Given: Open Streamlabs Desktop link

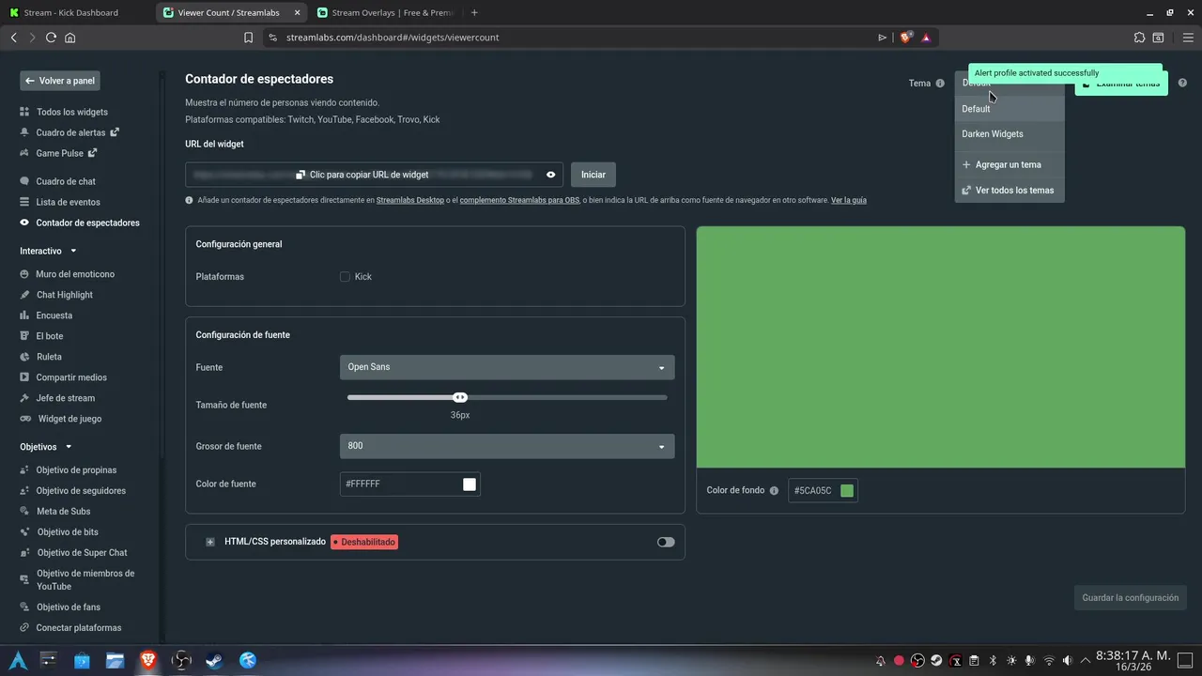Looking at the screenshot, I should (x=410, y=200).
